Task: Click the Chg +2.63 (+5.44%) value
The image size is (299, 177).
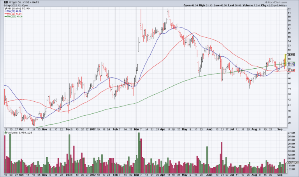Action: [x=274, y=5]
